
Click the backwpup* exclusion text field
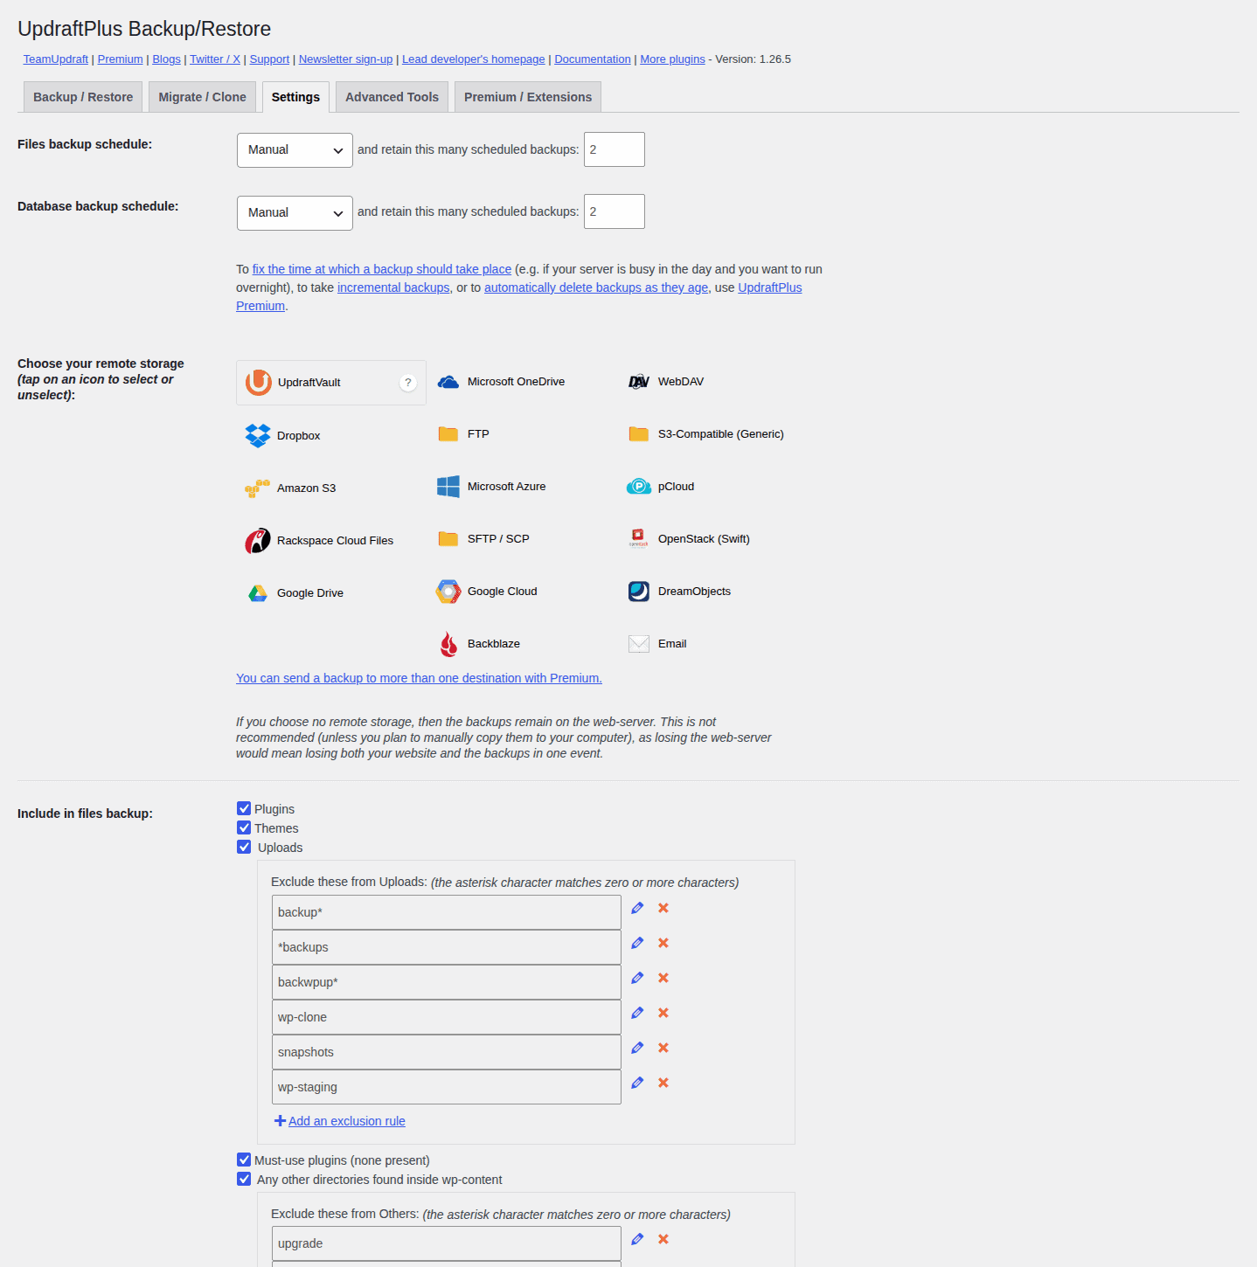tap(447, 982)
